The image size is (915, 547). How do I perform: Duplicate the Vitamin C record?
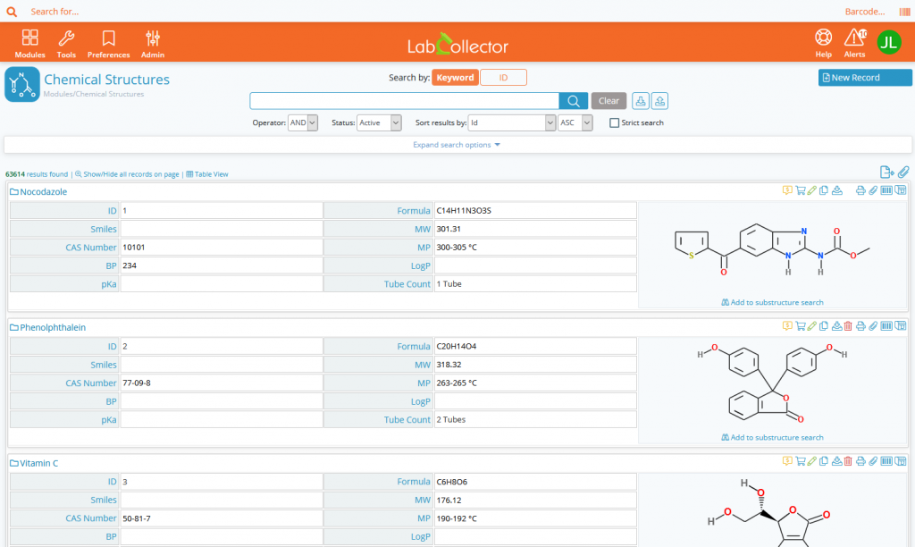pos(823,461)
